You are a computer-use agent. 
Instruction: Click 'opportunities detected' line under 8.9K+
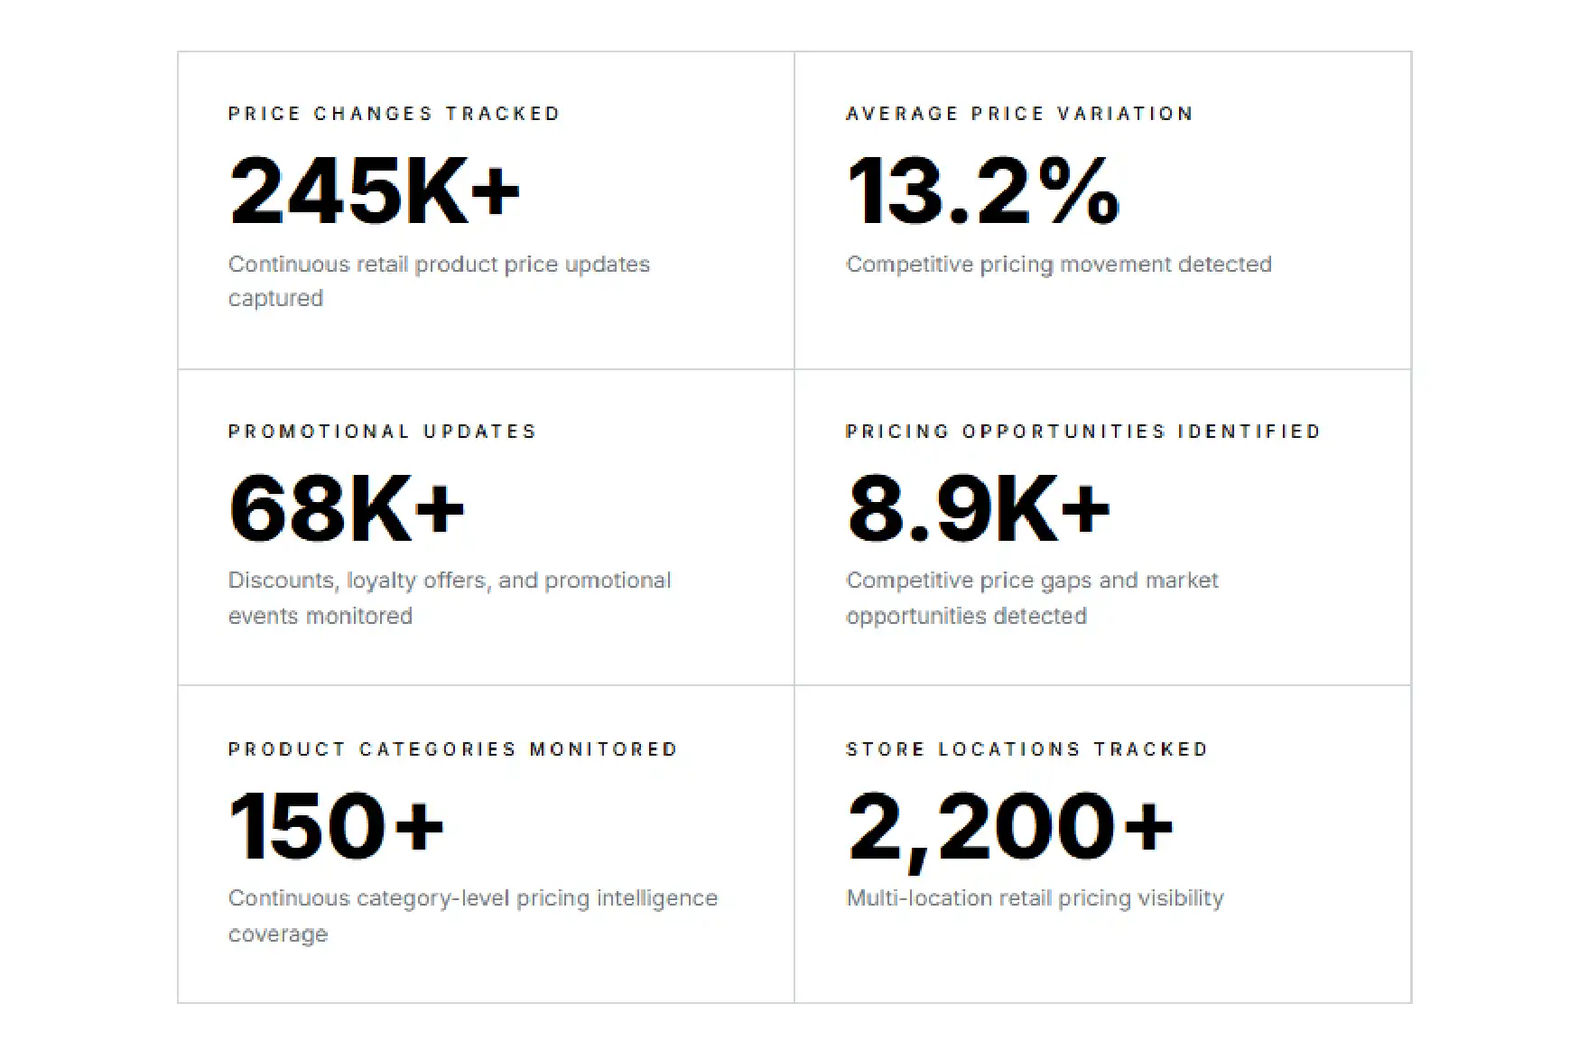[966, 617]
